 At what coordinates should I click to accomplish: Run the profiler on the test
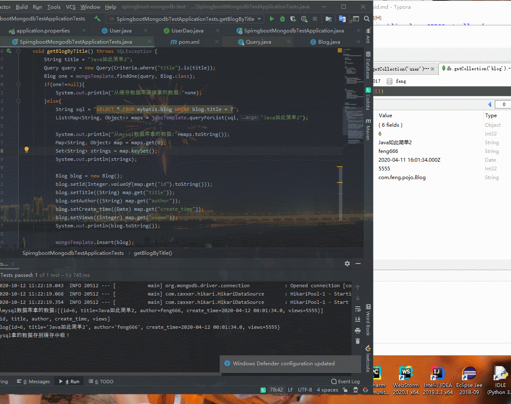click(304, 19)
